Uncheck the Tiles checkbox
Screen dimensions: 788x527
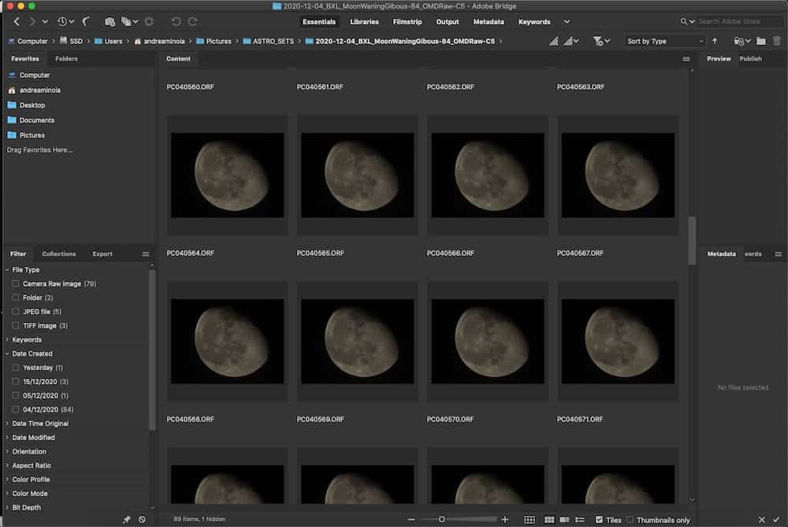point(599,519)
